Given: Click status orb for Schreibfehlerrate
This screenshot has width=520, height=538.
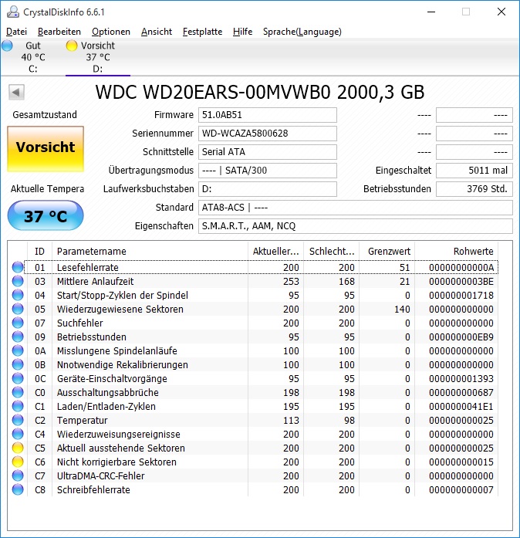Looking at the screenshot, I should coord(18,489).
